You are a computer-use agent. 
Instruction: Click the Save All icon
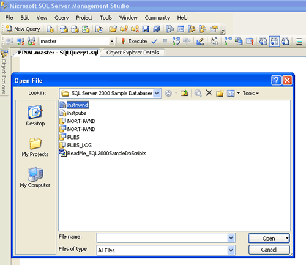157,29
